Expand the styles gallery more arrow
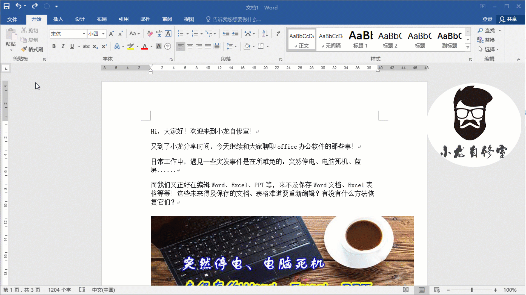 coord(468,48)
